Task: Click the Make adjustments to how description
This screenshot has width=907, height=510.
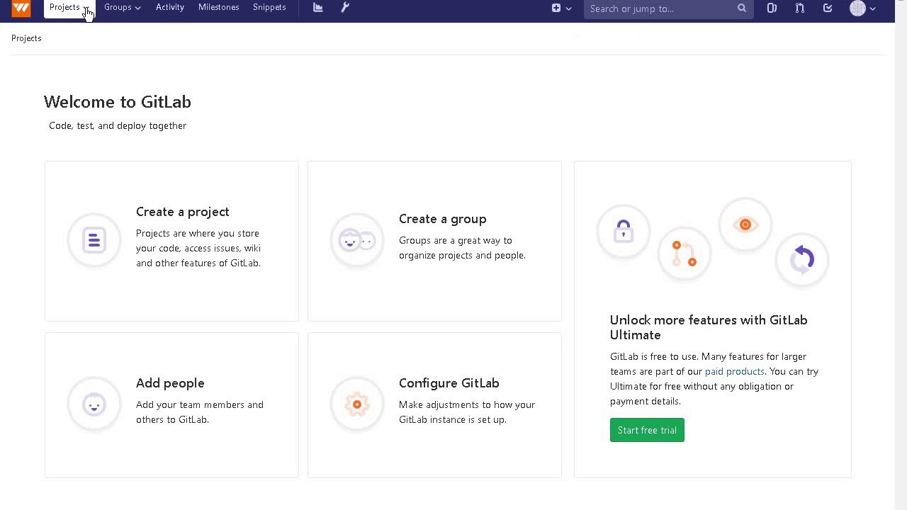Action: coord(467,412)
